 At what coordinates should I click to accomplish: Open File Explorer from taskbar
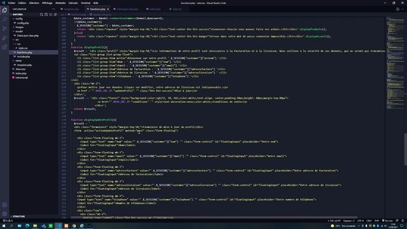point(35,226)
